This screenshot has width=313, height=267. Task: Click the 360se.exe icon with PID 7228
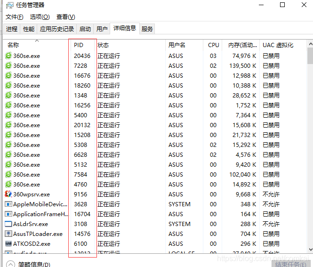coord(8,66)
